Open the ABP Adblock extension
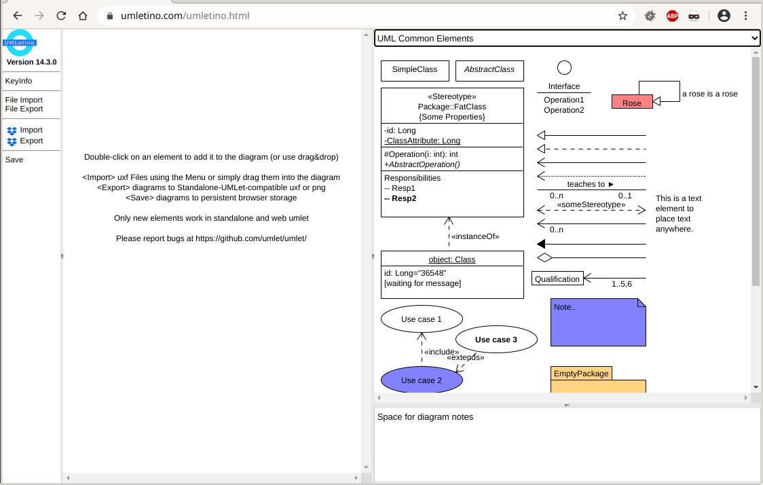This screenshot has height=485, width=763. pyautogui.click(x=672, y=16)
